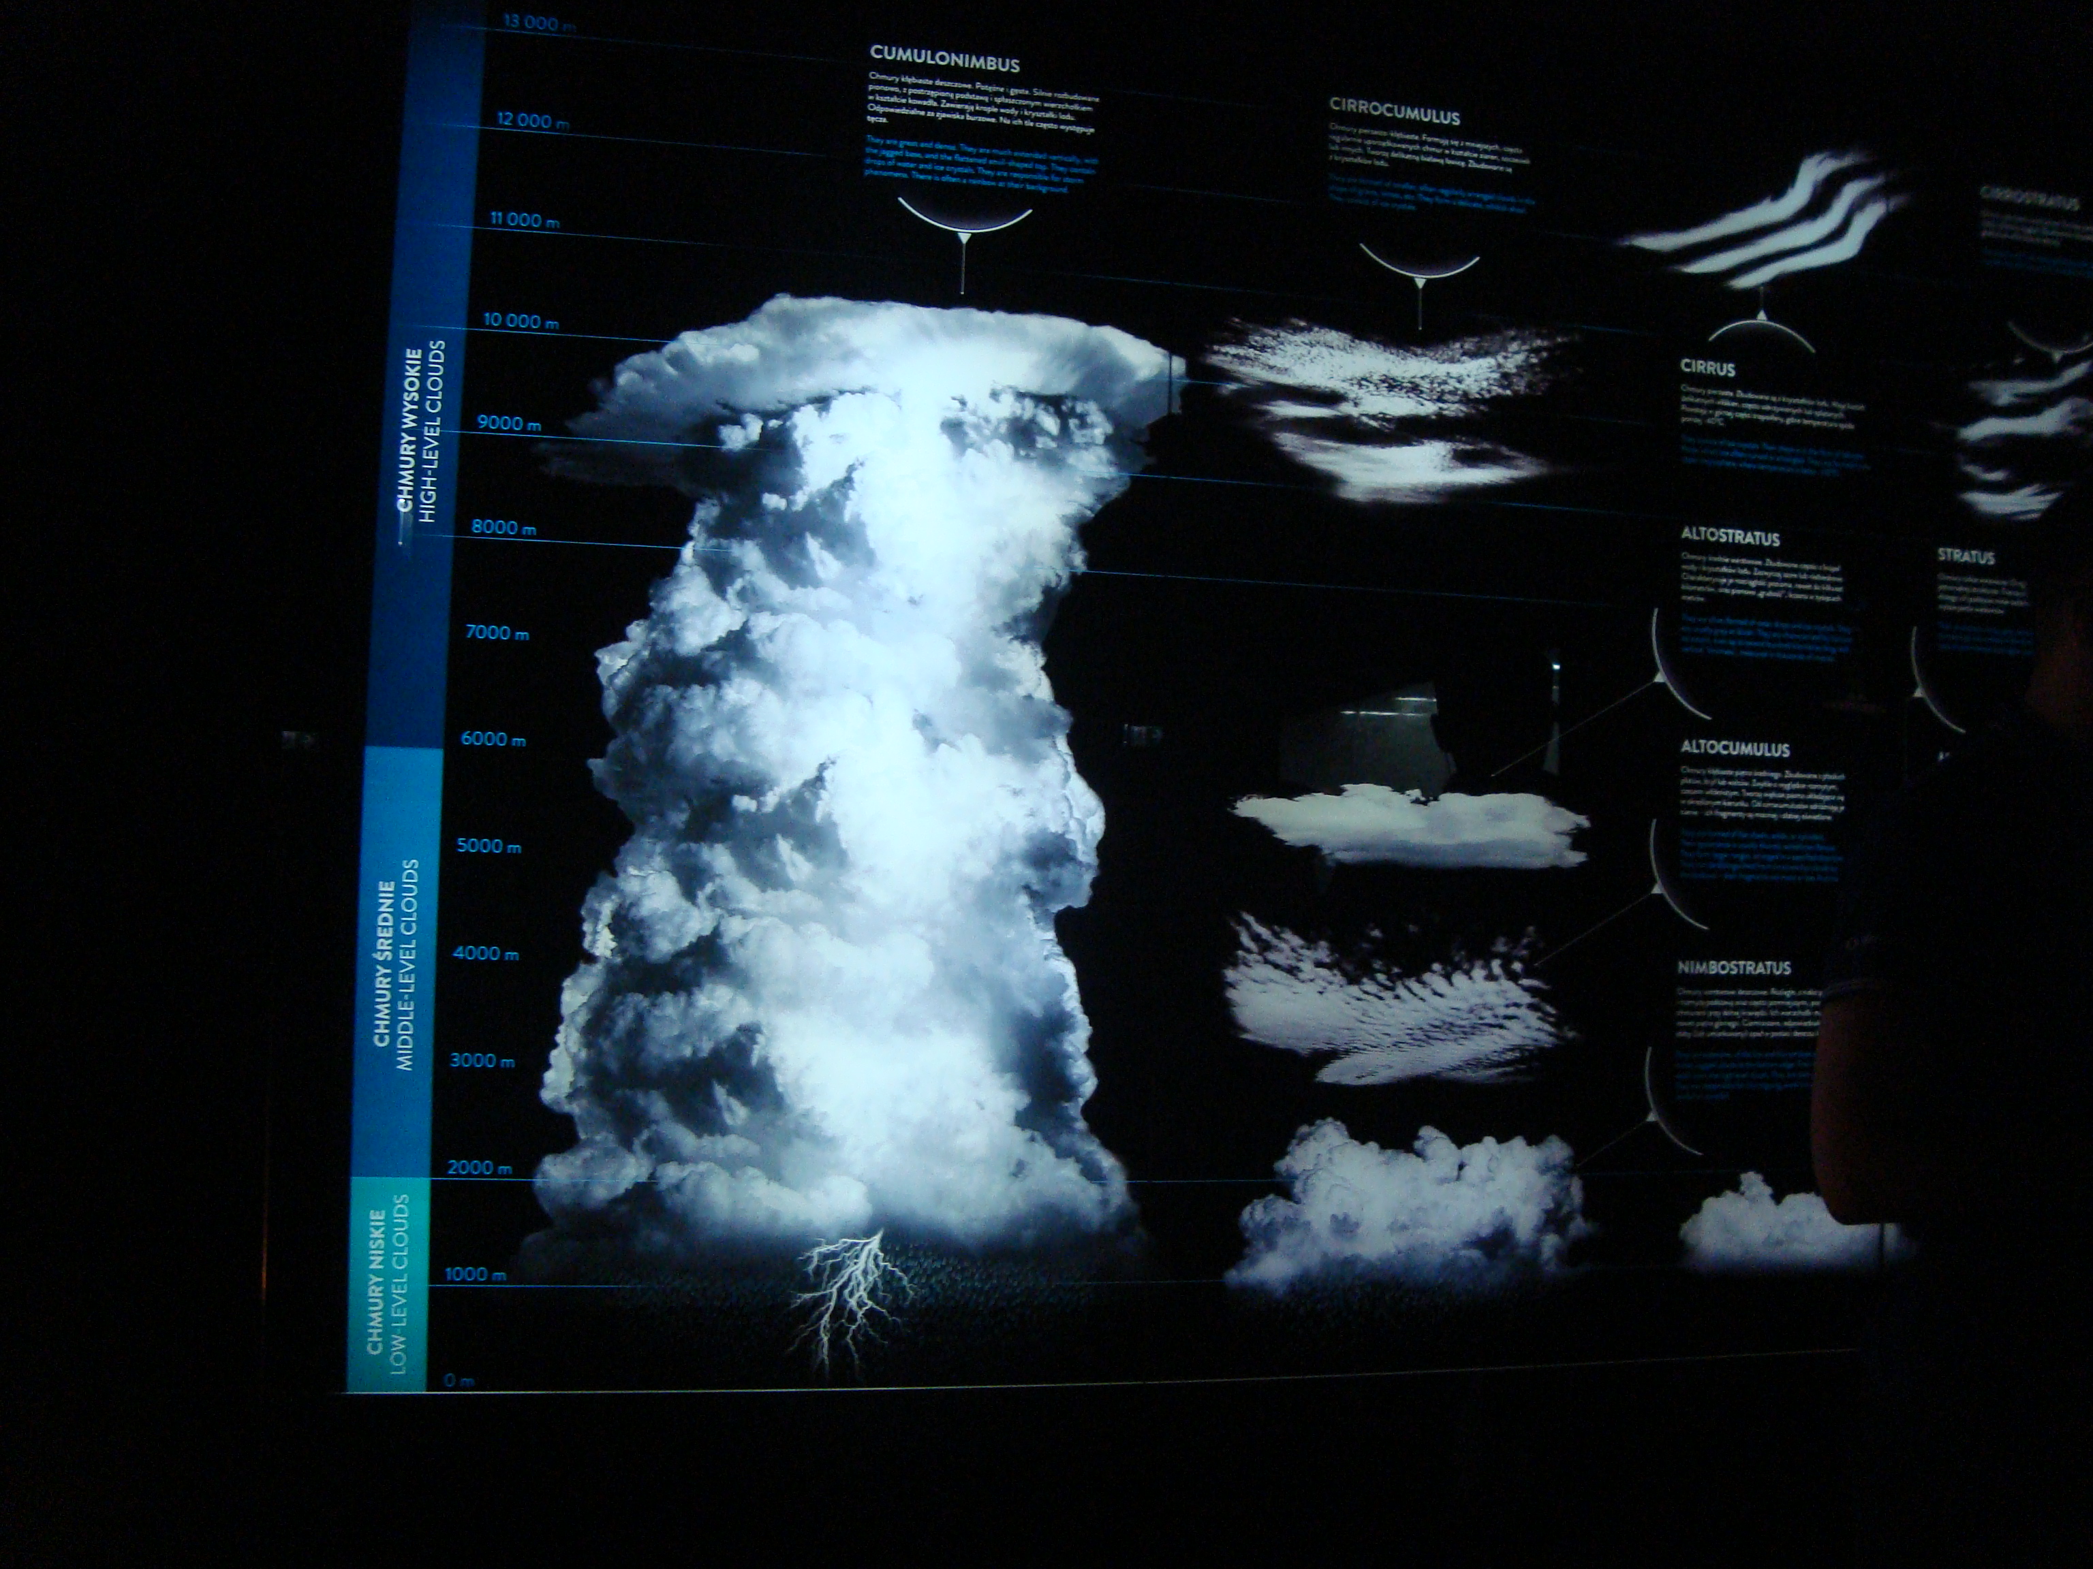Select the 7000 m altitude label
Viewport: 2093px width, 1569px height.
(498, 632)
